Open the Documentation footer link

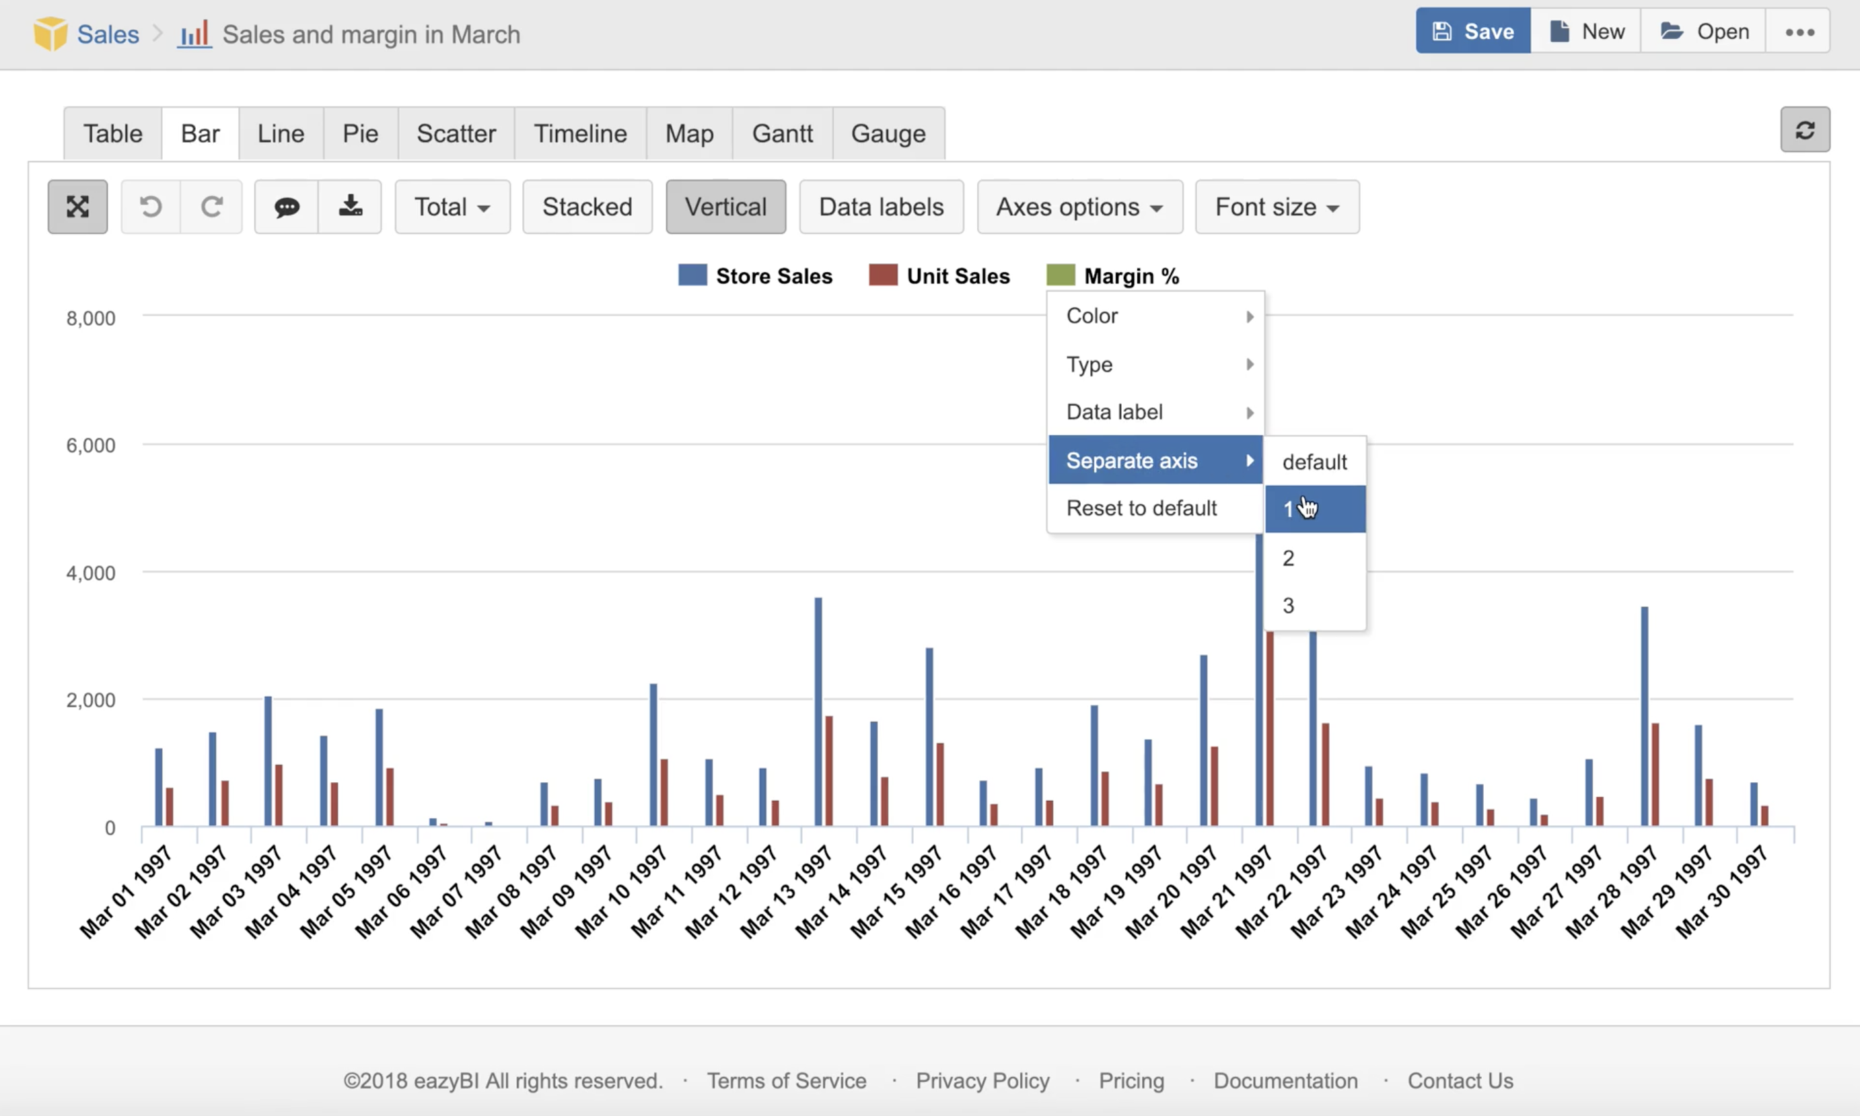(1285, 1080)
